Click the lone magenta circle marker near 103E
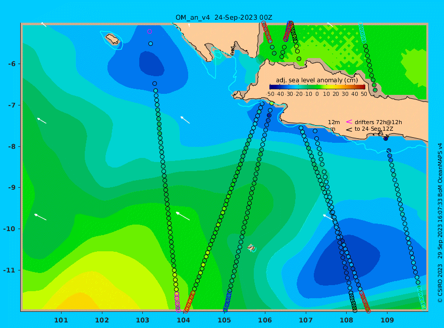444x328 pixels. coord(149,32)
